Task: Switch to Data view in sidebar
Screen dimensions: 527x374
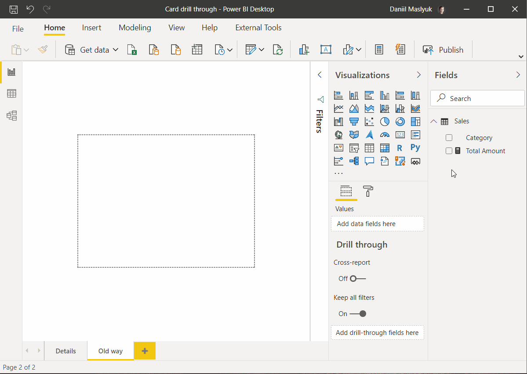Action: point(11,93)
